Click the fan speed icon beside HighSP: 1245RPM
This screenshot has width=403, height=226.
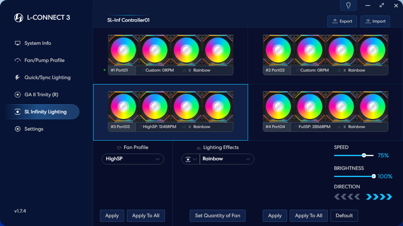click(x=141, y=127)
